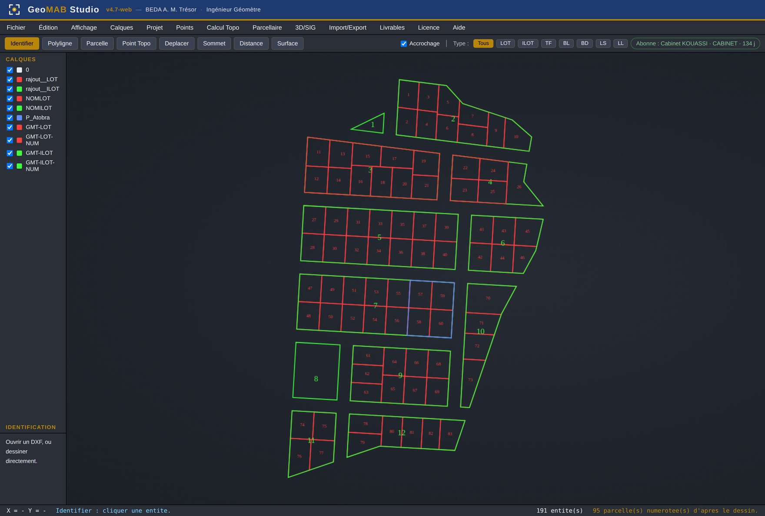Activate the Polyligne tool
The image size is (765, 516).
pyautogui.click(x=60, y=43)
